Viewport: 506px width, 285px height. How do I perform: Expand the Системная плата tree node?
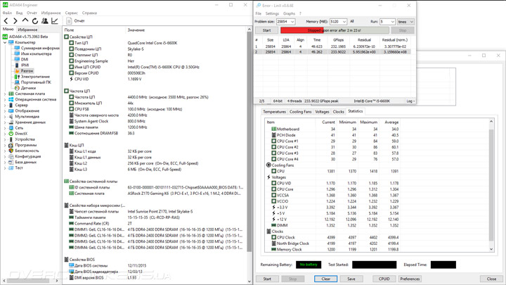5,94
